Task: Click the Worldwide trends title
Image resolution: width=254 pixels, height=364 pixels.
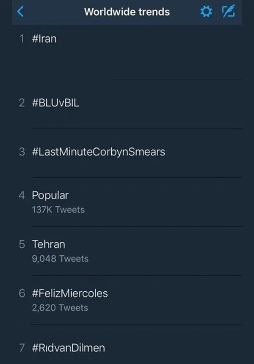Action: tap(127, 12)
